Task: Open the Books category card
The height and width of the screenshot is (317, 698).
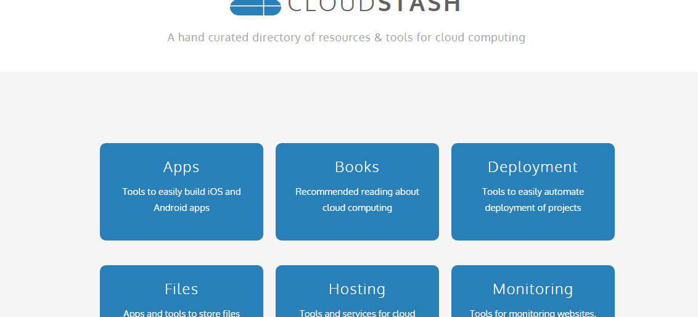Action: 357,191
